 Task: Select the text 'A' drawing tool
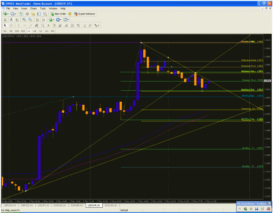[48, 25]
